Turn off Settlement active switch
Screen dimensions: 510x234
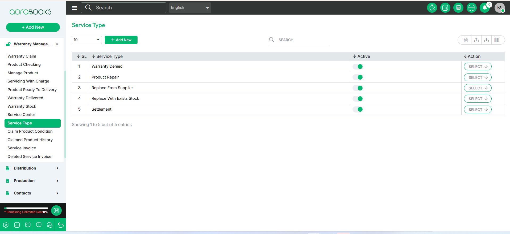point(358,109)
